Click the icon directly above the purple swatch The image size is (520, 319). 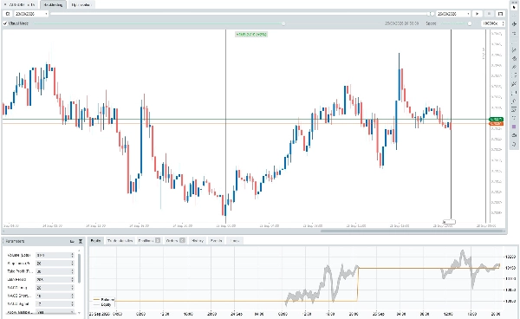tap(514, 118)
